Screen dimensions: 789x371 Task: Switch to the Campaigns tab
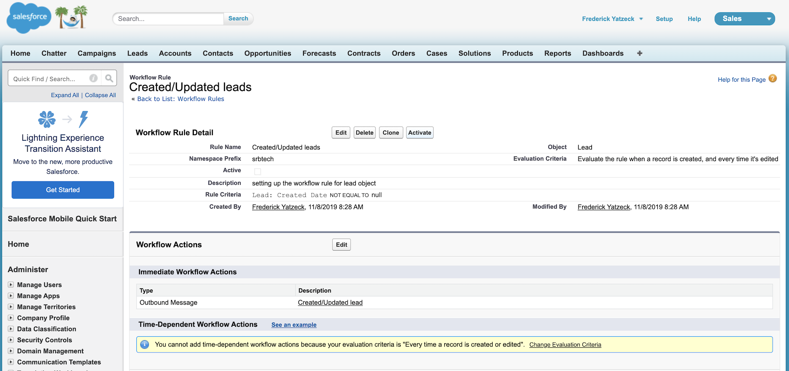[97, 53]
